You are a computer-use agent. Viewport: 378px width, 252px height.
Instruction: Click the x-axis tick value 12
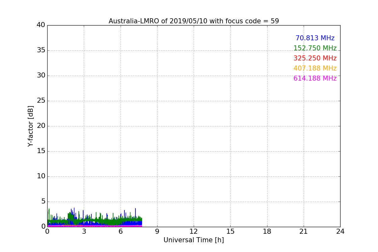click(x=194, y=232)
